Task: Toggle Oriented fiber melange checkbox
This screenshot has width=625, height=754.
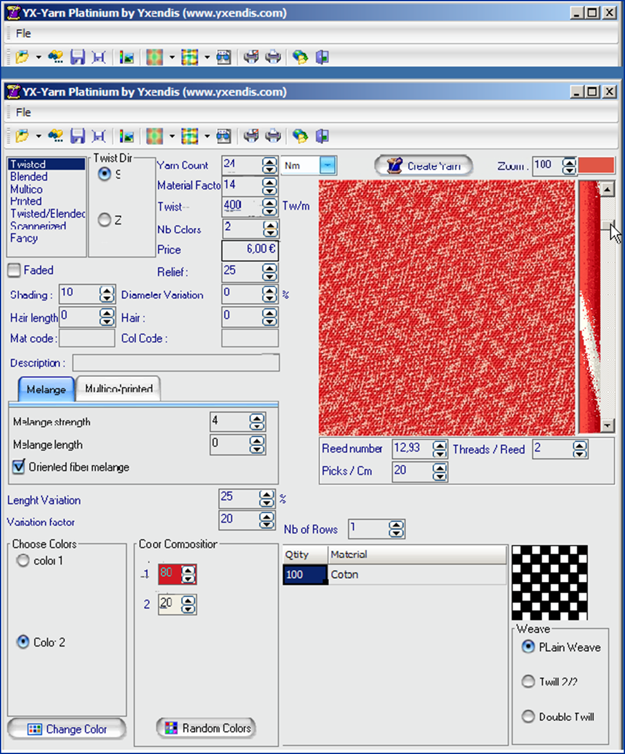Action: [19, 466]
